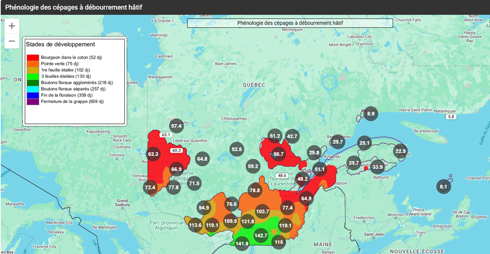
Task: Open the 94.9 station marker
Action: coord(204,208)
